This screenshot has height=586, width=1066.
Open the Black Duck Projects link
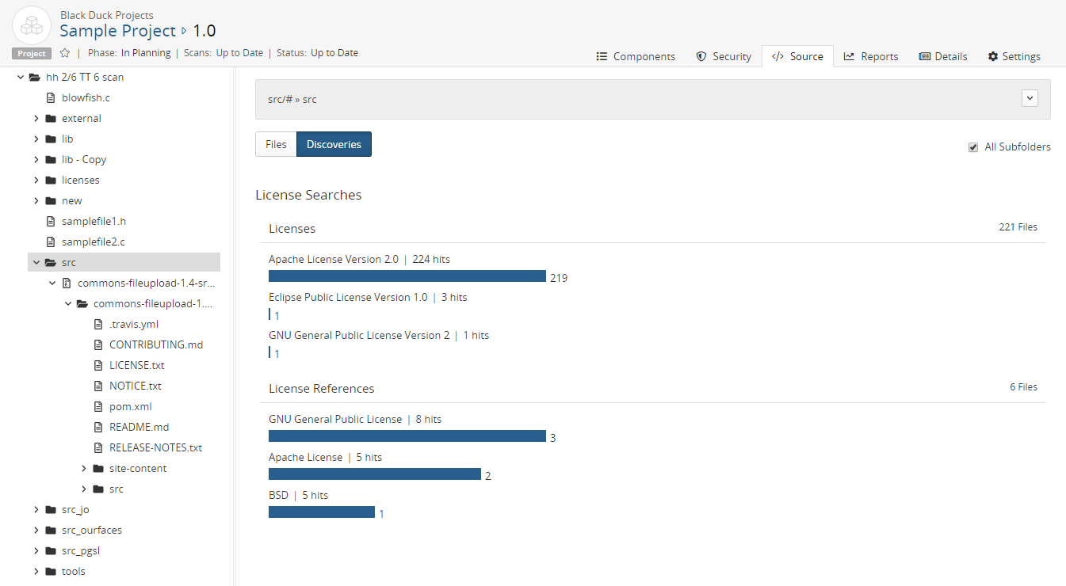pos(107,15)
